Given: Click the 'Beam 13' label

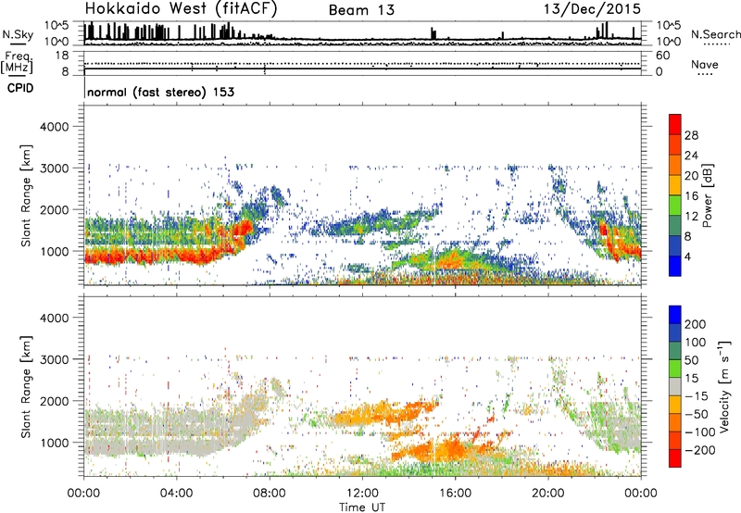Looking at the screenshot, I should click(361, 10).
